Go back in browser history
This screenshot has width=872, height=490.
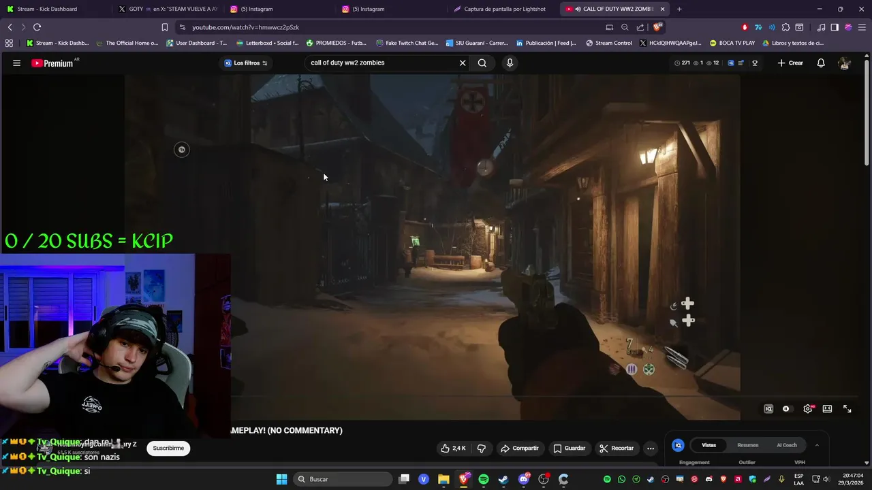pyautogui.click(x=10, y=27)
